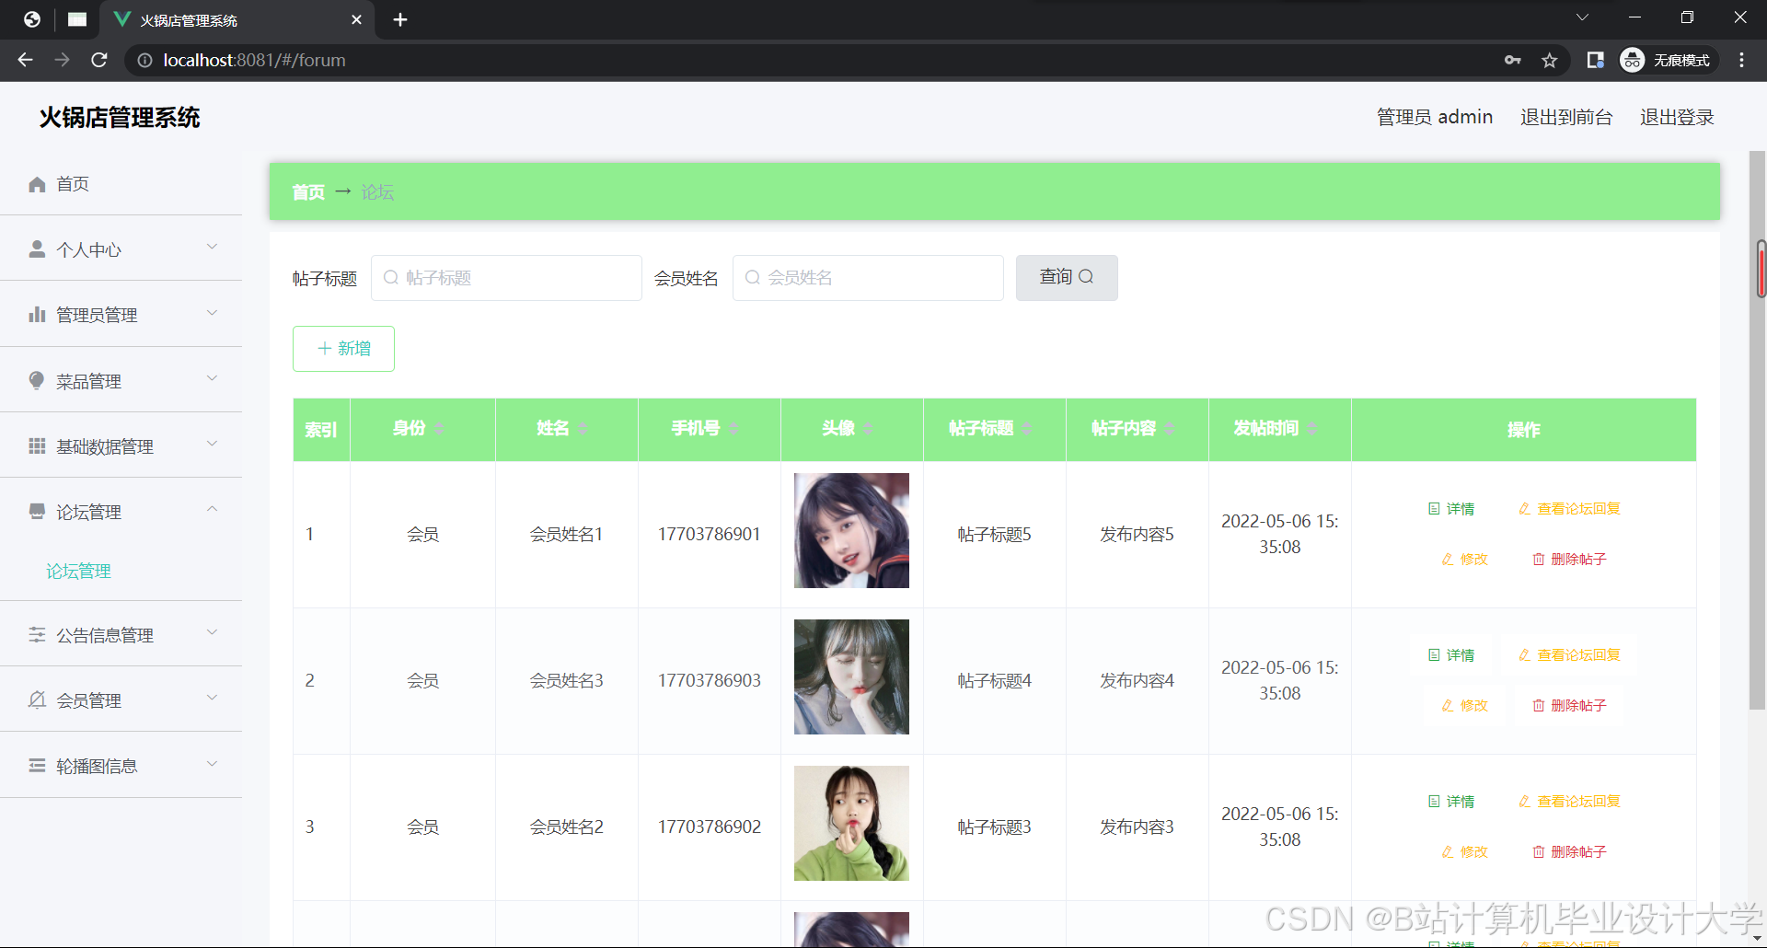Click the magnifier icon in 帖子标题 field

click(x=391, y=277)
